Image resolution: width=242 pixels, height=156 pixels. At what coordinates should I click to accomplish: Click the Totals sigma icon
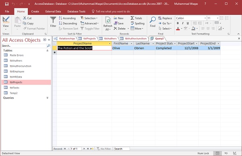click(x=132, y=18)
